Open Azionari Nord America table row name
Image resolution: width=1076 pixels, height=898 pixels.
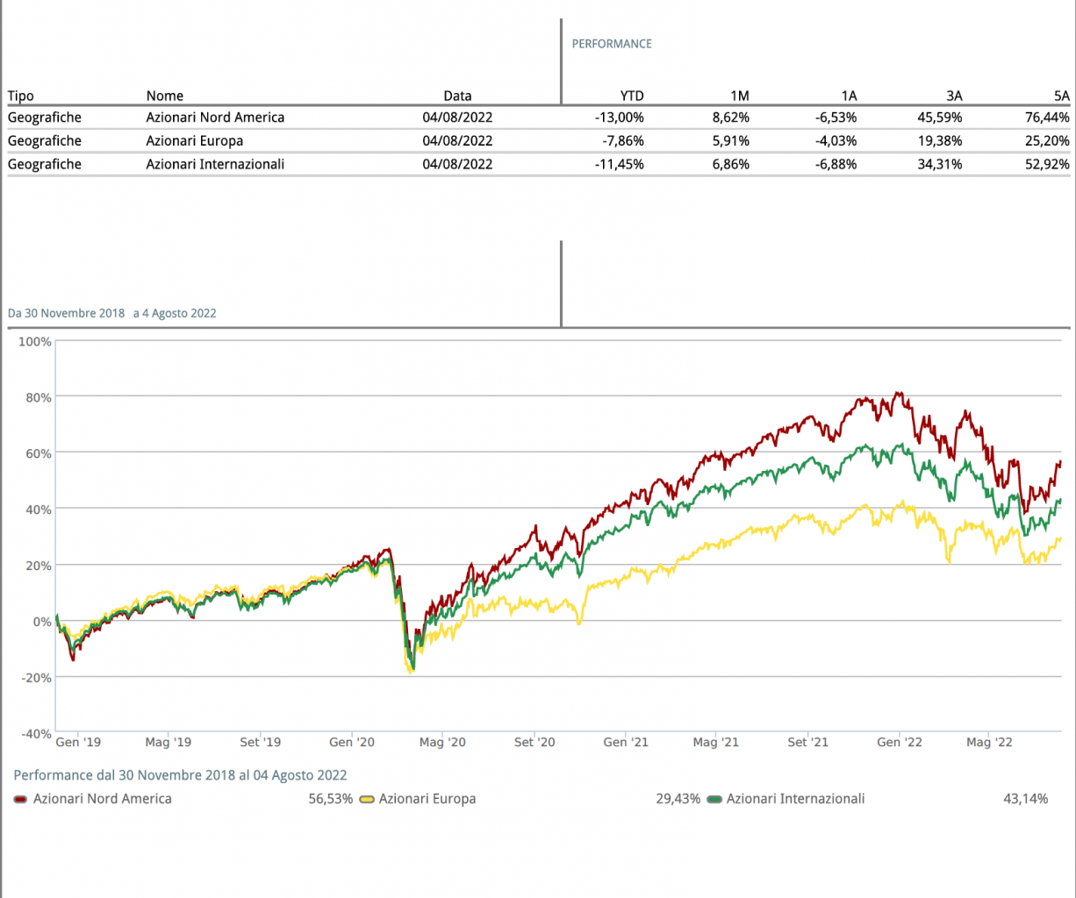click(x=215, y=118)
